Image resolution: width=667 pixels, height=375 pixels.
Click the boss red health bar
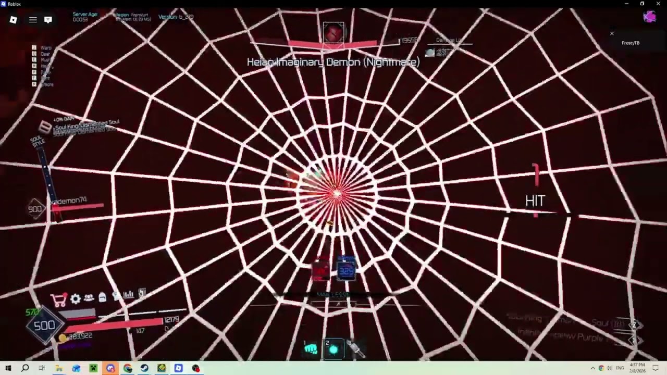click(x=332, y=44)
